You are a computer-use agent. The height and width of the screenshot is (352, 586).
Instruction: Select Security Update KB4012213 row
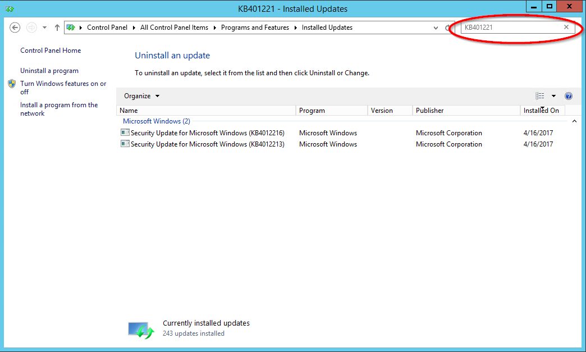(342, 144)
